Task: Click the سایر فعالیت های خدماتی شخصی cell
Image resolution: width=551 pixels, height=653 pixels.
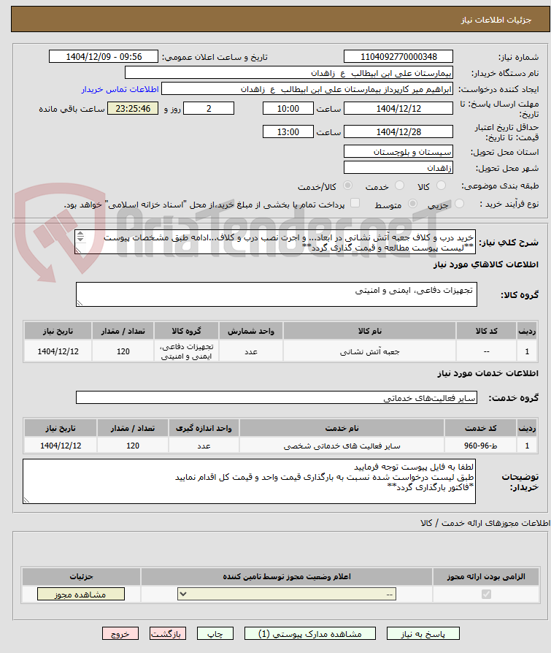Action: (x=342, y=445)
